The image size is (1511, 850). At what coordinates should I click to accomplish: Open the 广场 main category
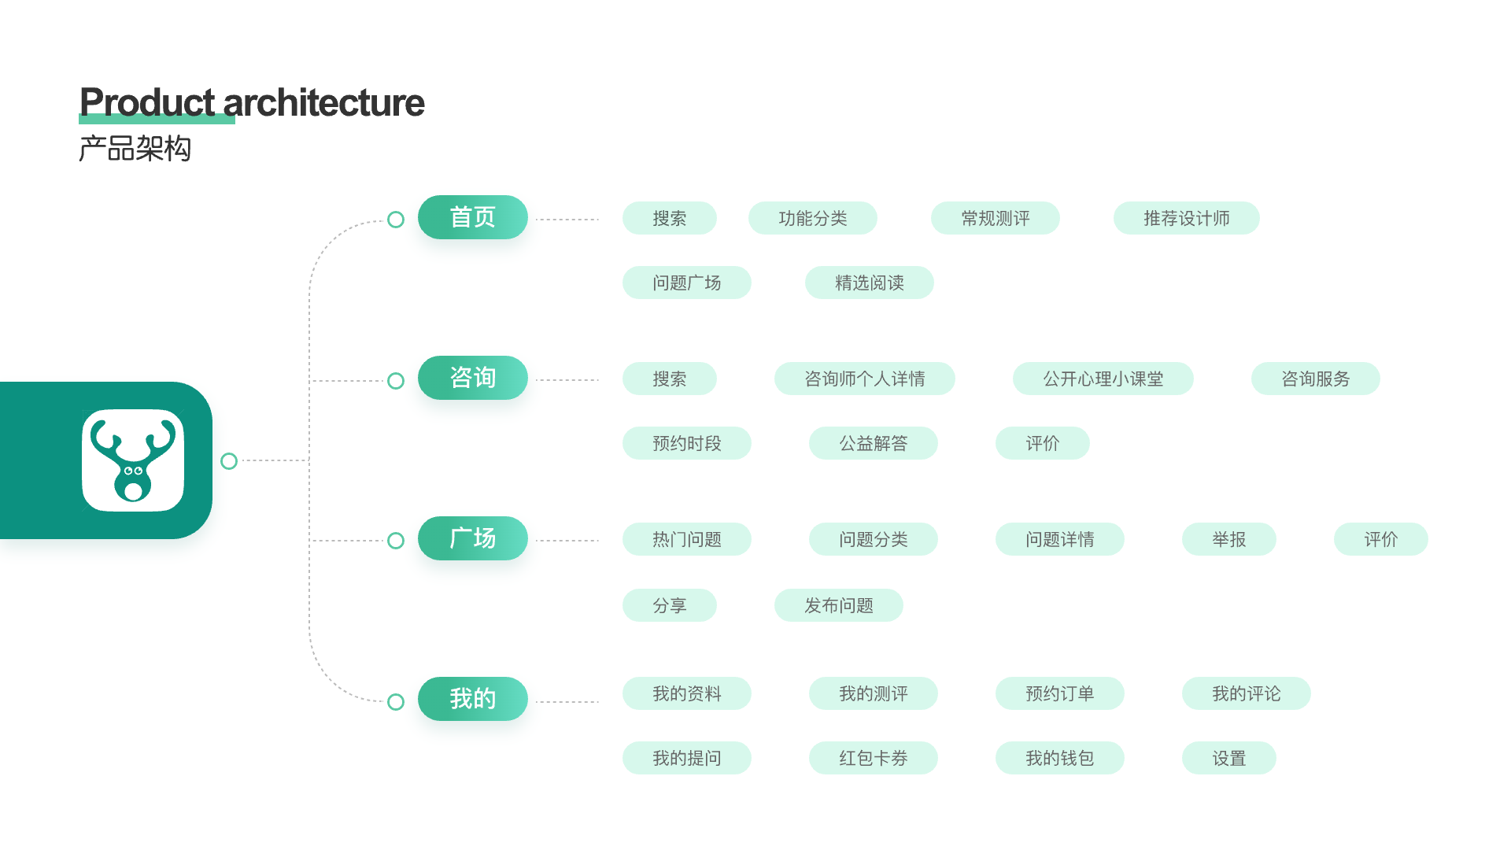click(472, 538)
